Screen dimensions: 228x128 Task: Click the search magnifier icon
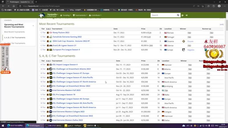tap(178, 15)
